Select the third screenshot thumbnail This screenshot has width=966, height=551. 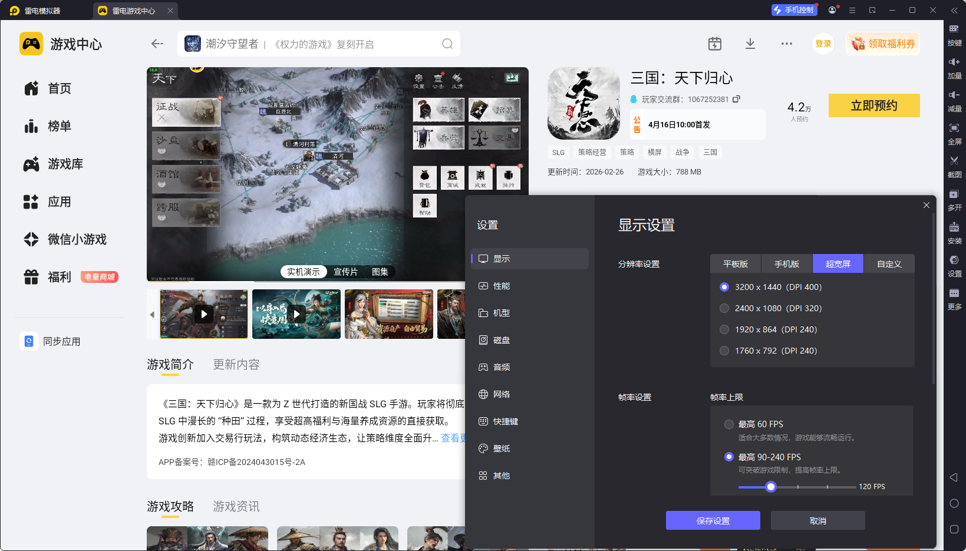389,314
